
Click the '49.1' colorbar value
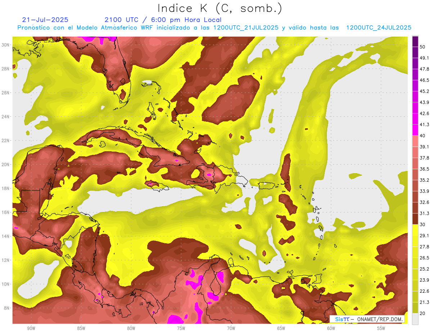[x=424, y=58]
